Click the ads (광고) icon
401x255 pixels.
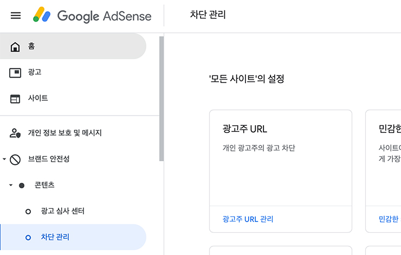point(15,73)
